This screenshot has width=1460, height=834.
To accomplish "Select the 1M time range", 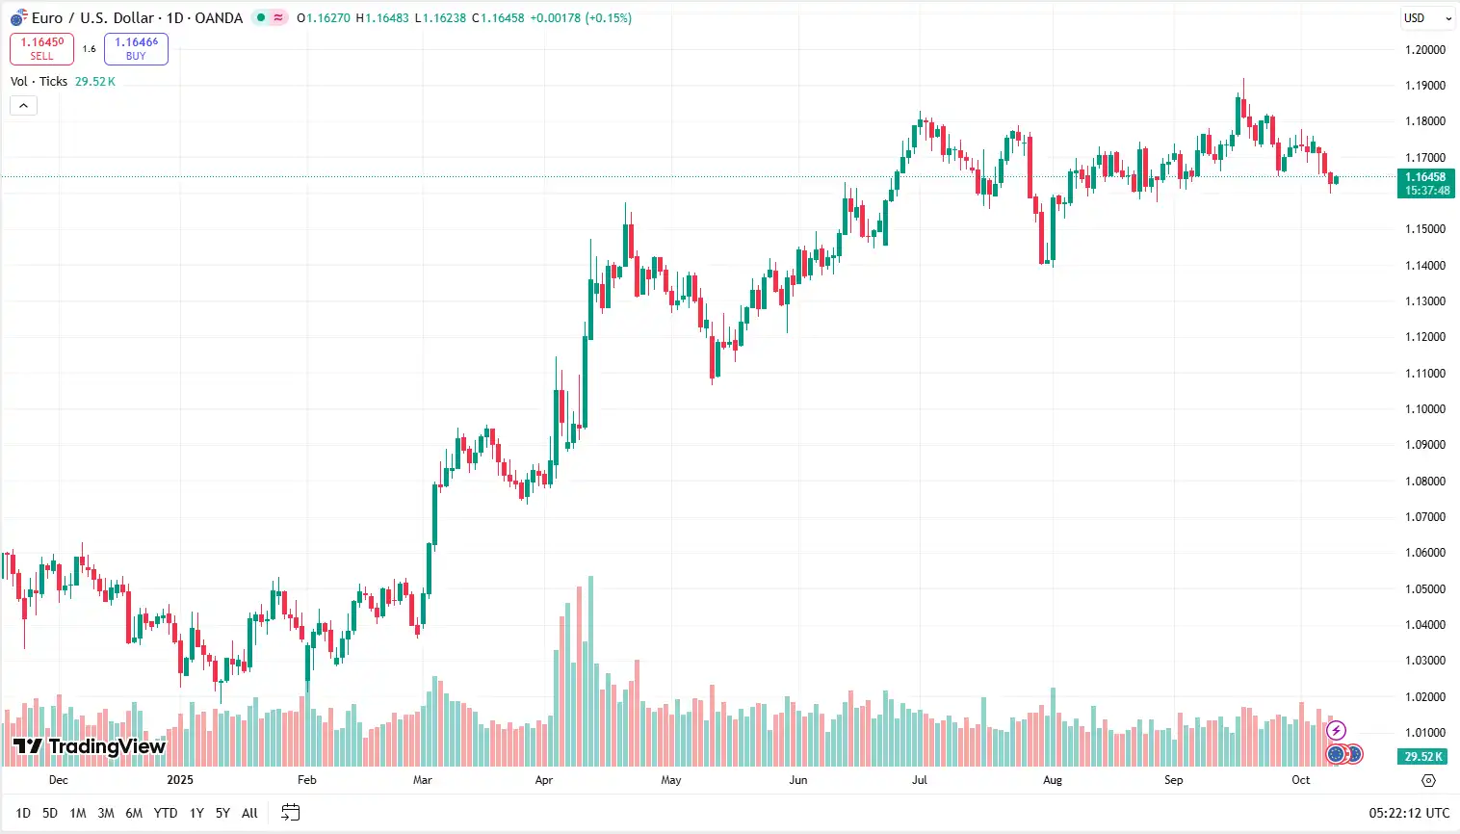I will coord(78,813).
